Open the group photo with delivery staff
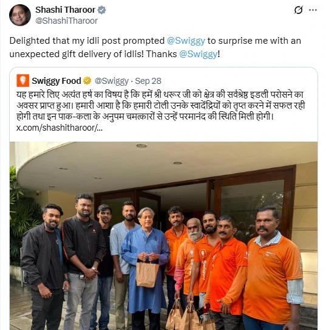 (x=163, y=236)
